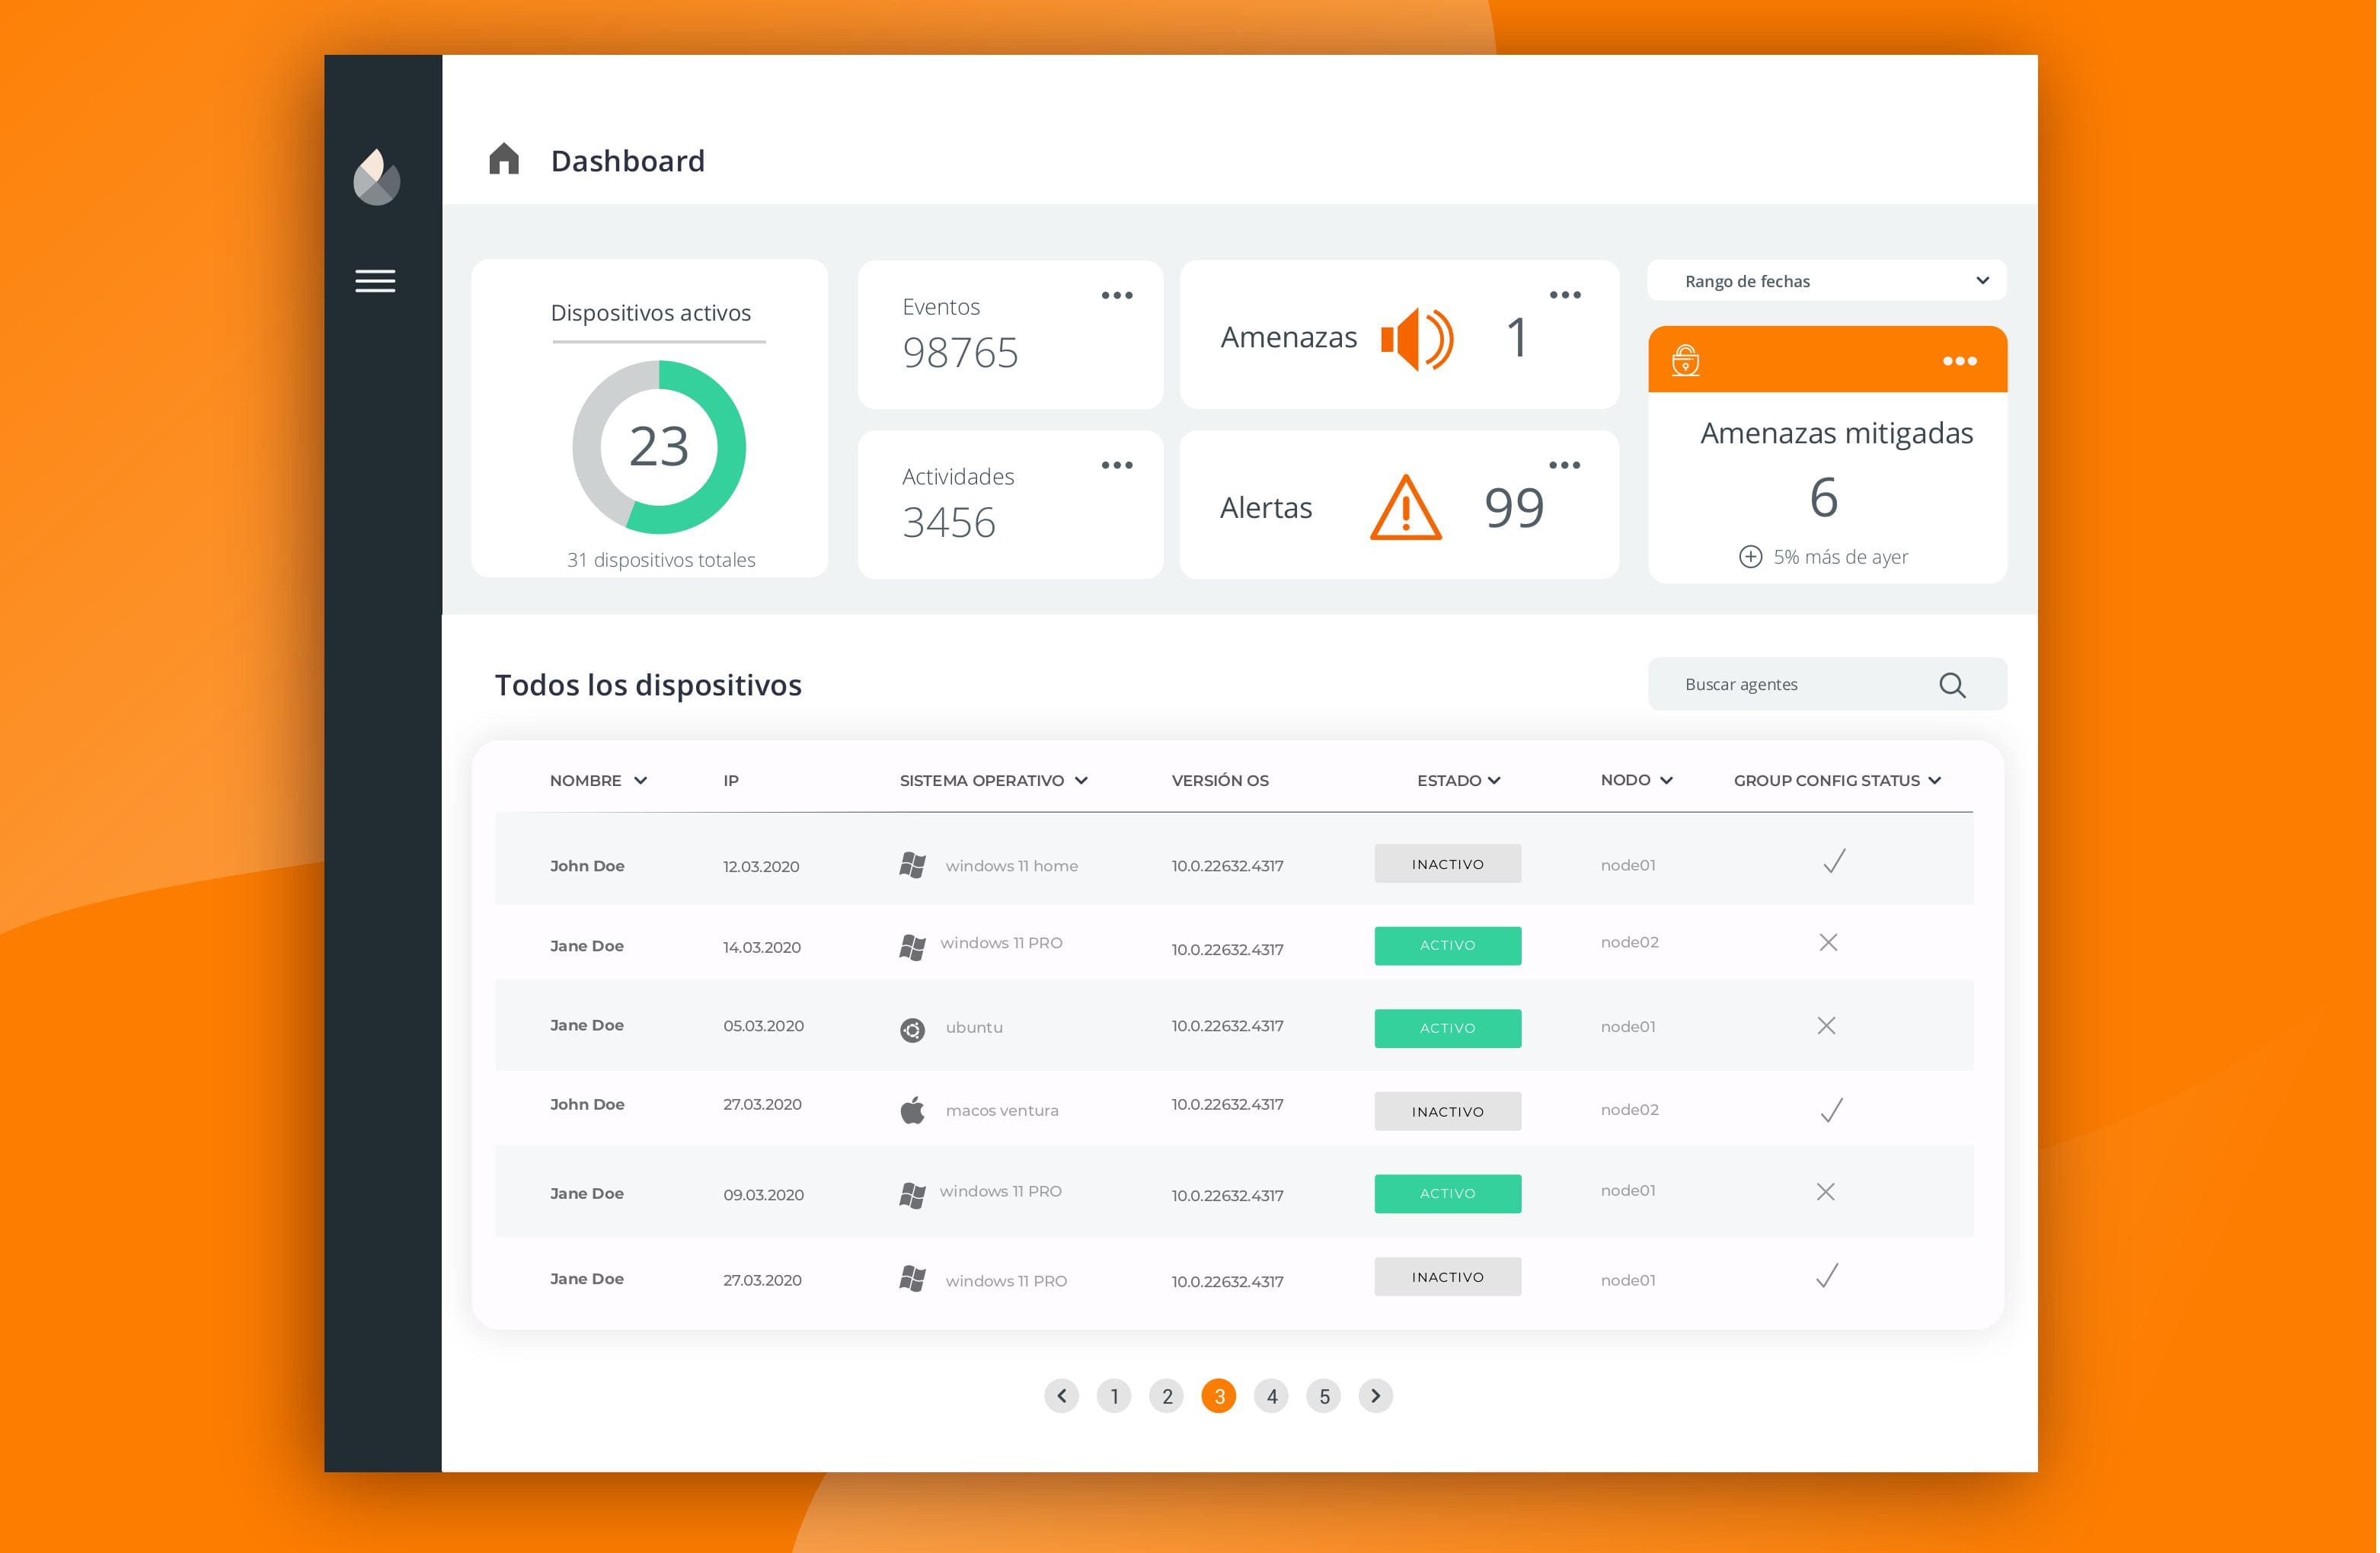The image size is (2380, 1553).
Task: Click node02 in macos ventura row
Action: [1630, 1110]
